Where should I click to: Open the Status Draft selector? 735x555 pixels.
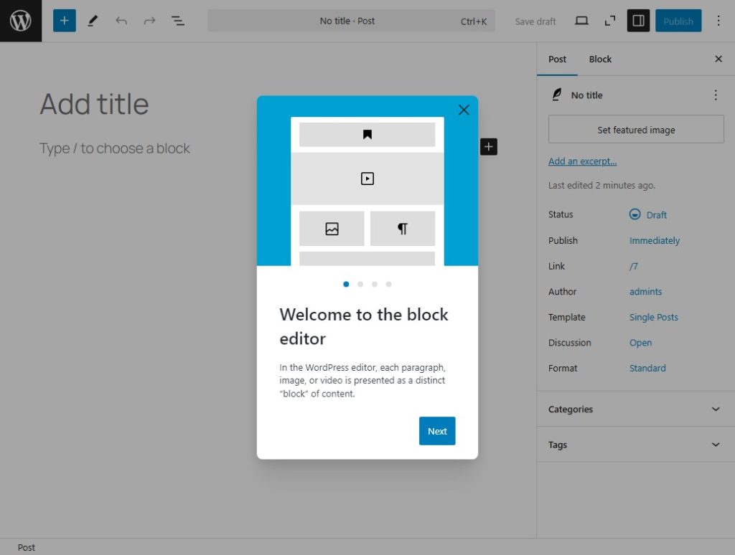click(648, 214)
